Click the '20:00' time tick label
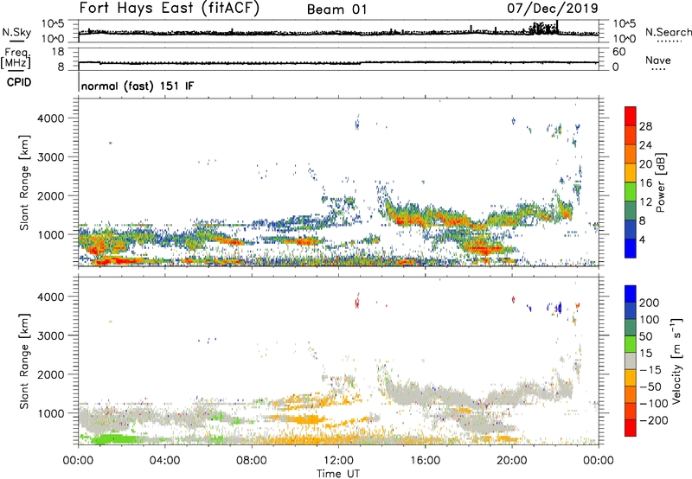The image size is (692, 479). point(512,461)
